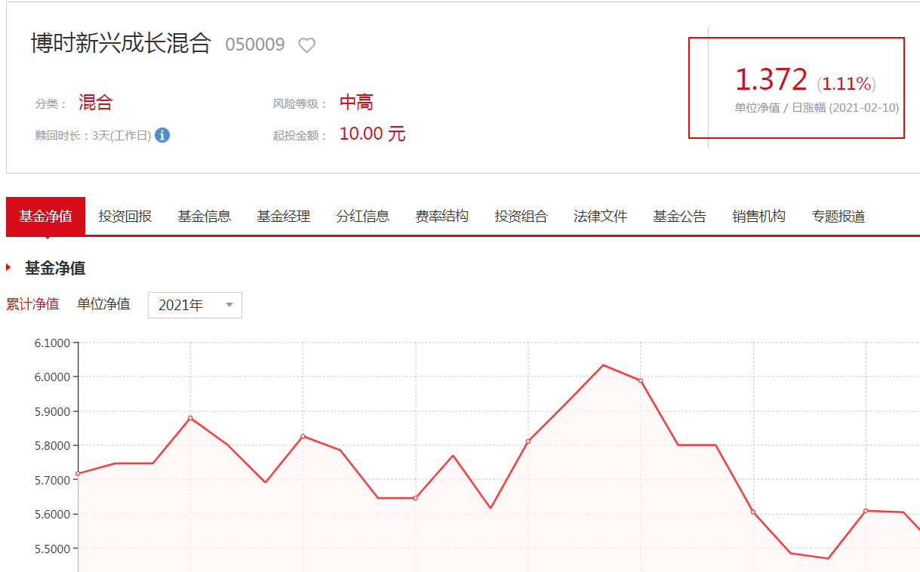Select the 累计净值 chart view
920x572 pixels.
[x=32, y=304]
